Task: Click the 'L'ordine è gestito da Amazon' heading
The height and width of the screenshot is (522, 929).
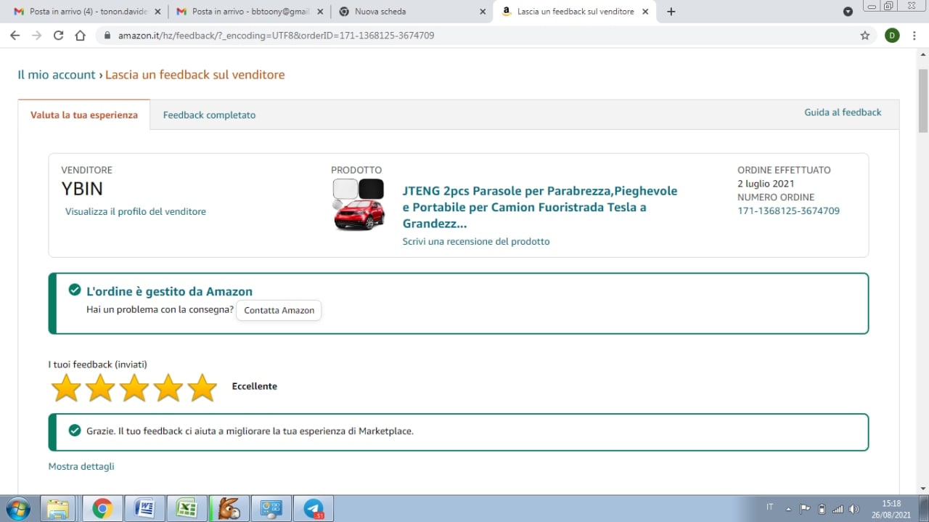Action: coord(169,291)
